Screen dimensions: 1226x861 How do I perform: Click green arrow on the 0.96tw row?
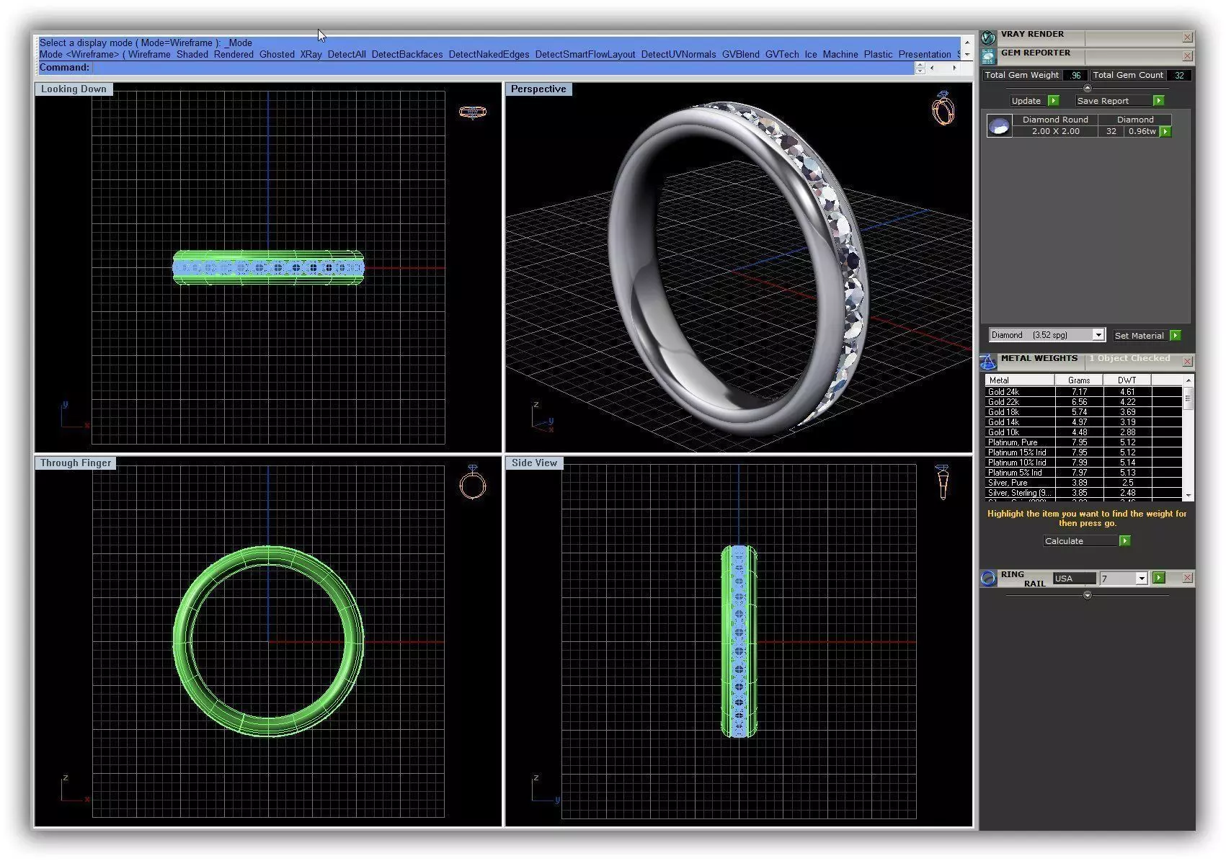[1165, 132]
